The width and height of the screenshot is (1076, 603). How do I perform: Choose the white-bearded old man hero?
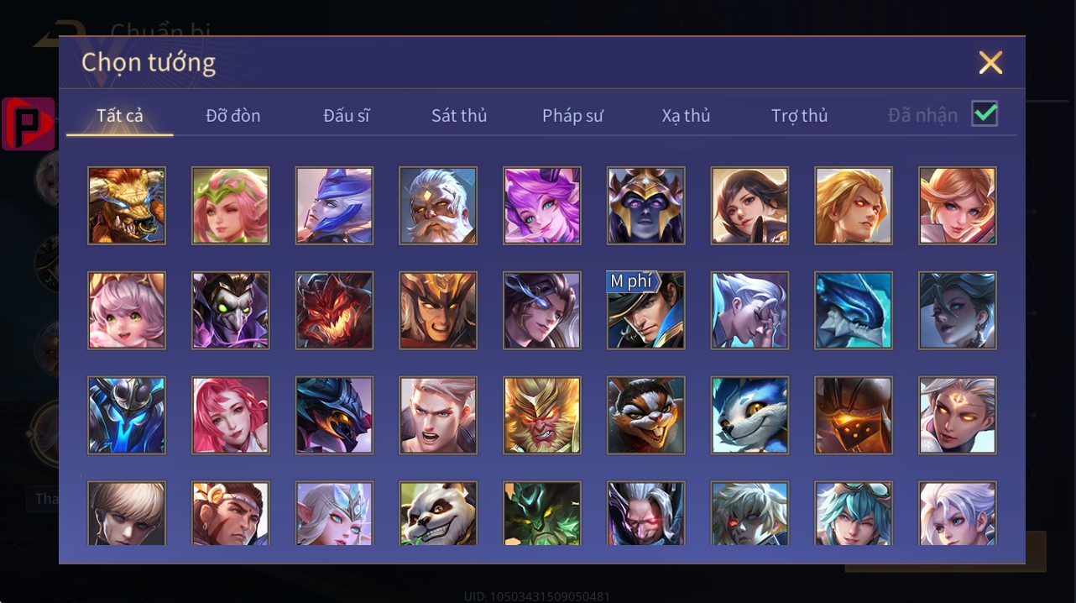[x=438, y=206]
